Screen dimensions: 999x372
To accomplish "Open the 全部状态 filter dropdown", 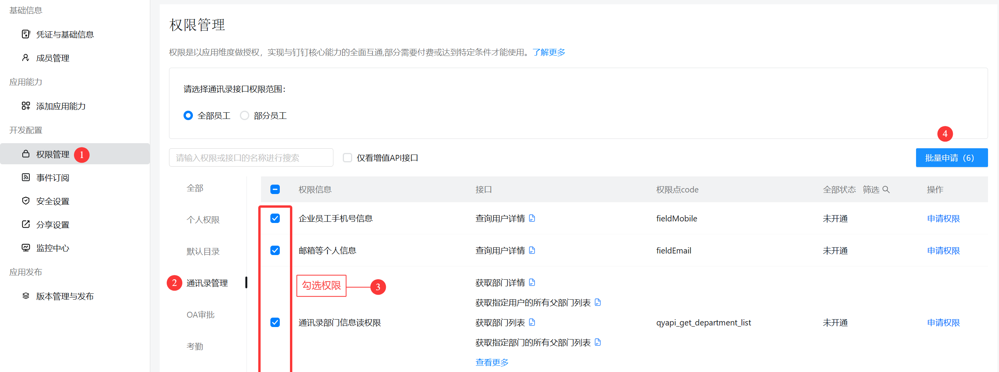I will tap(839, 190).
